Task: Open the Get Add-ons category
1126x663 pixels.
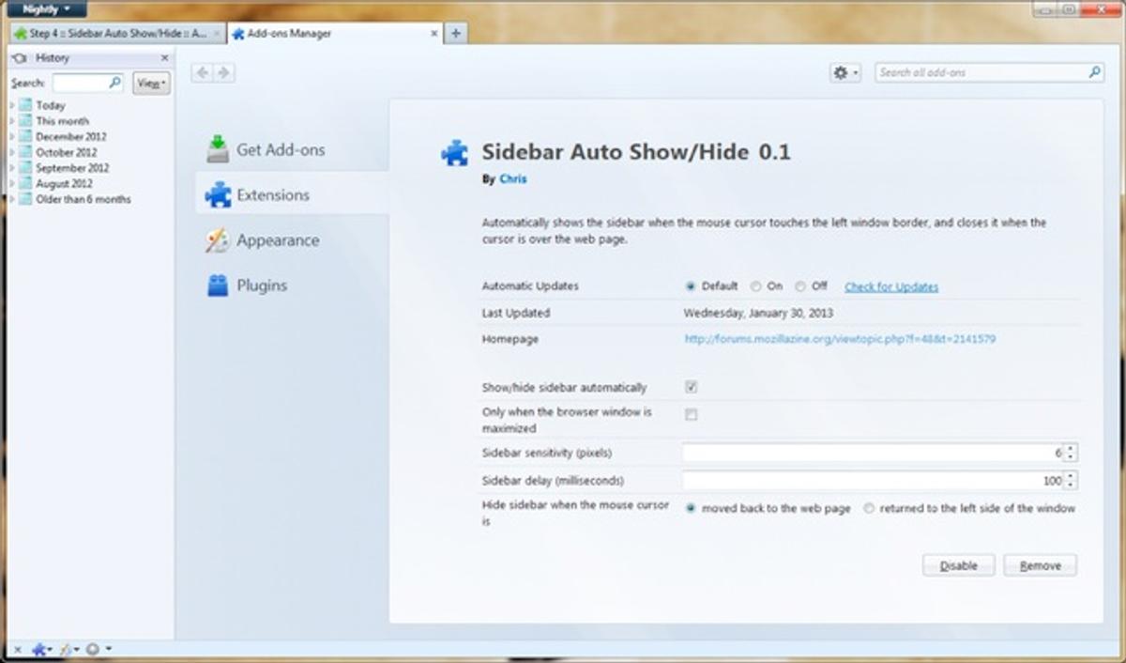Action: tap(292, 149)
